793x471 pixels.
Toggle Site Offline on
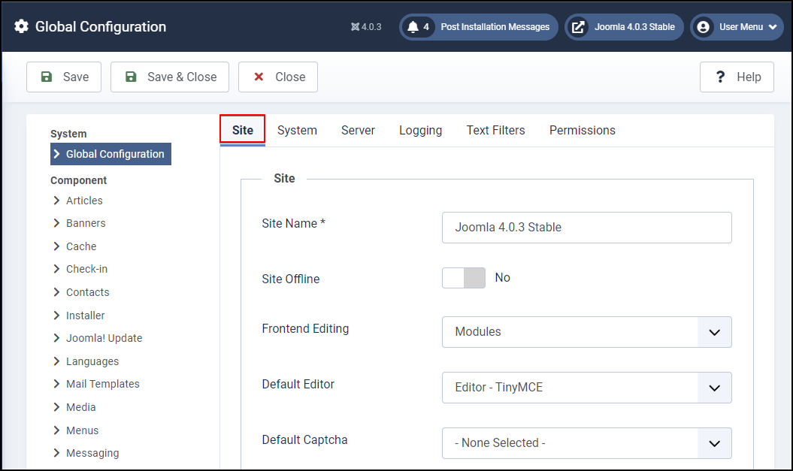coord(464,277)
